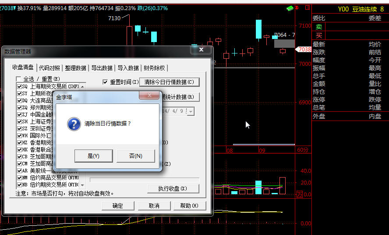Click the progress bar above 执行收盘
The width and height of the screenshot is (389, 235).
pos(145,179)
